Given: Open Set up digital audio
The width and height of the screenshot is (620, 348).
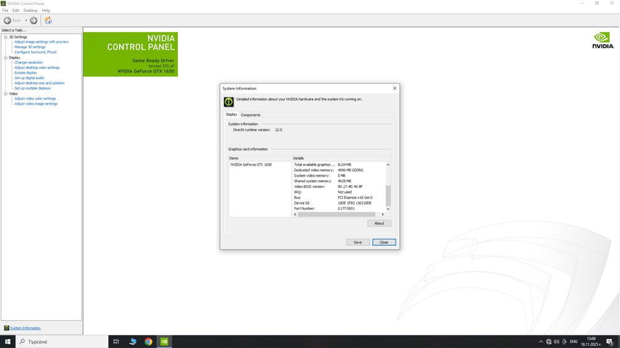Looking at the screenshot, I should pos(29,78).
